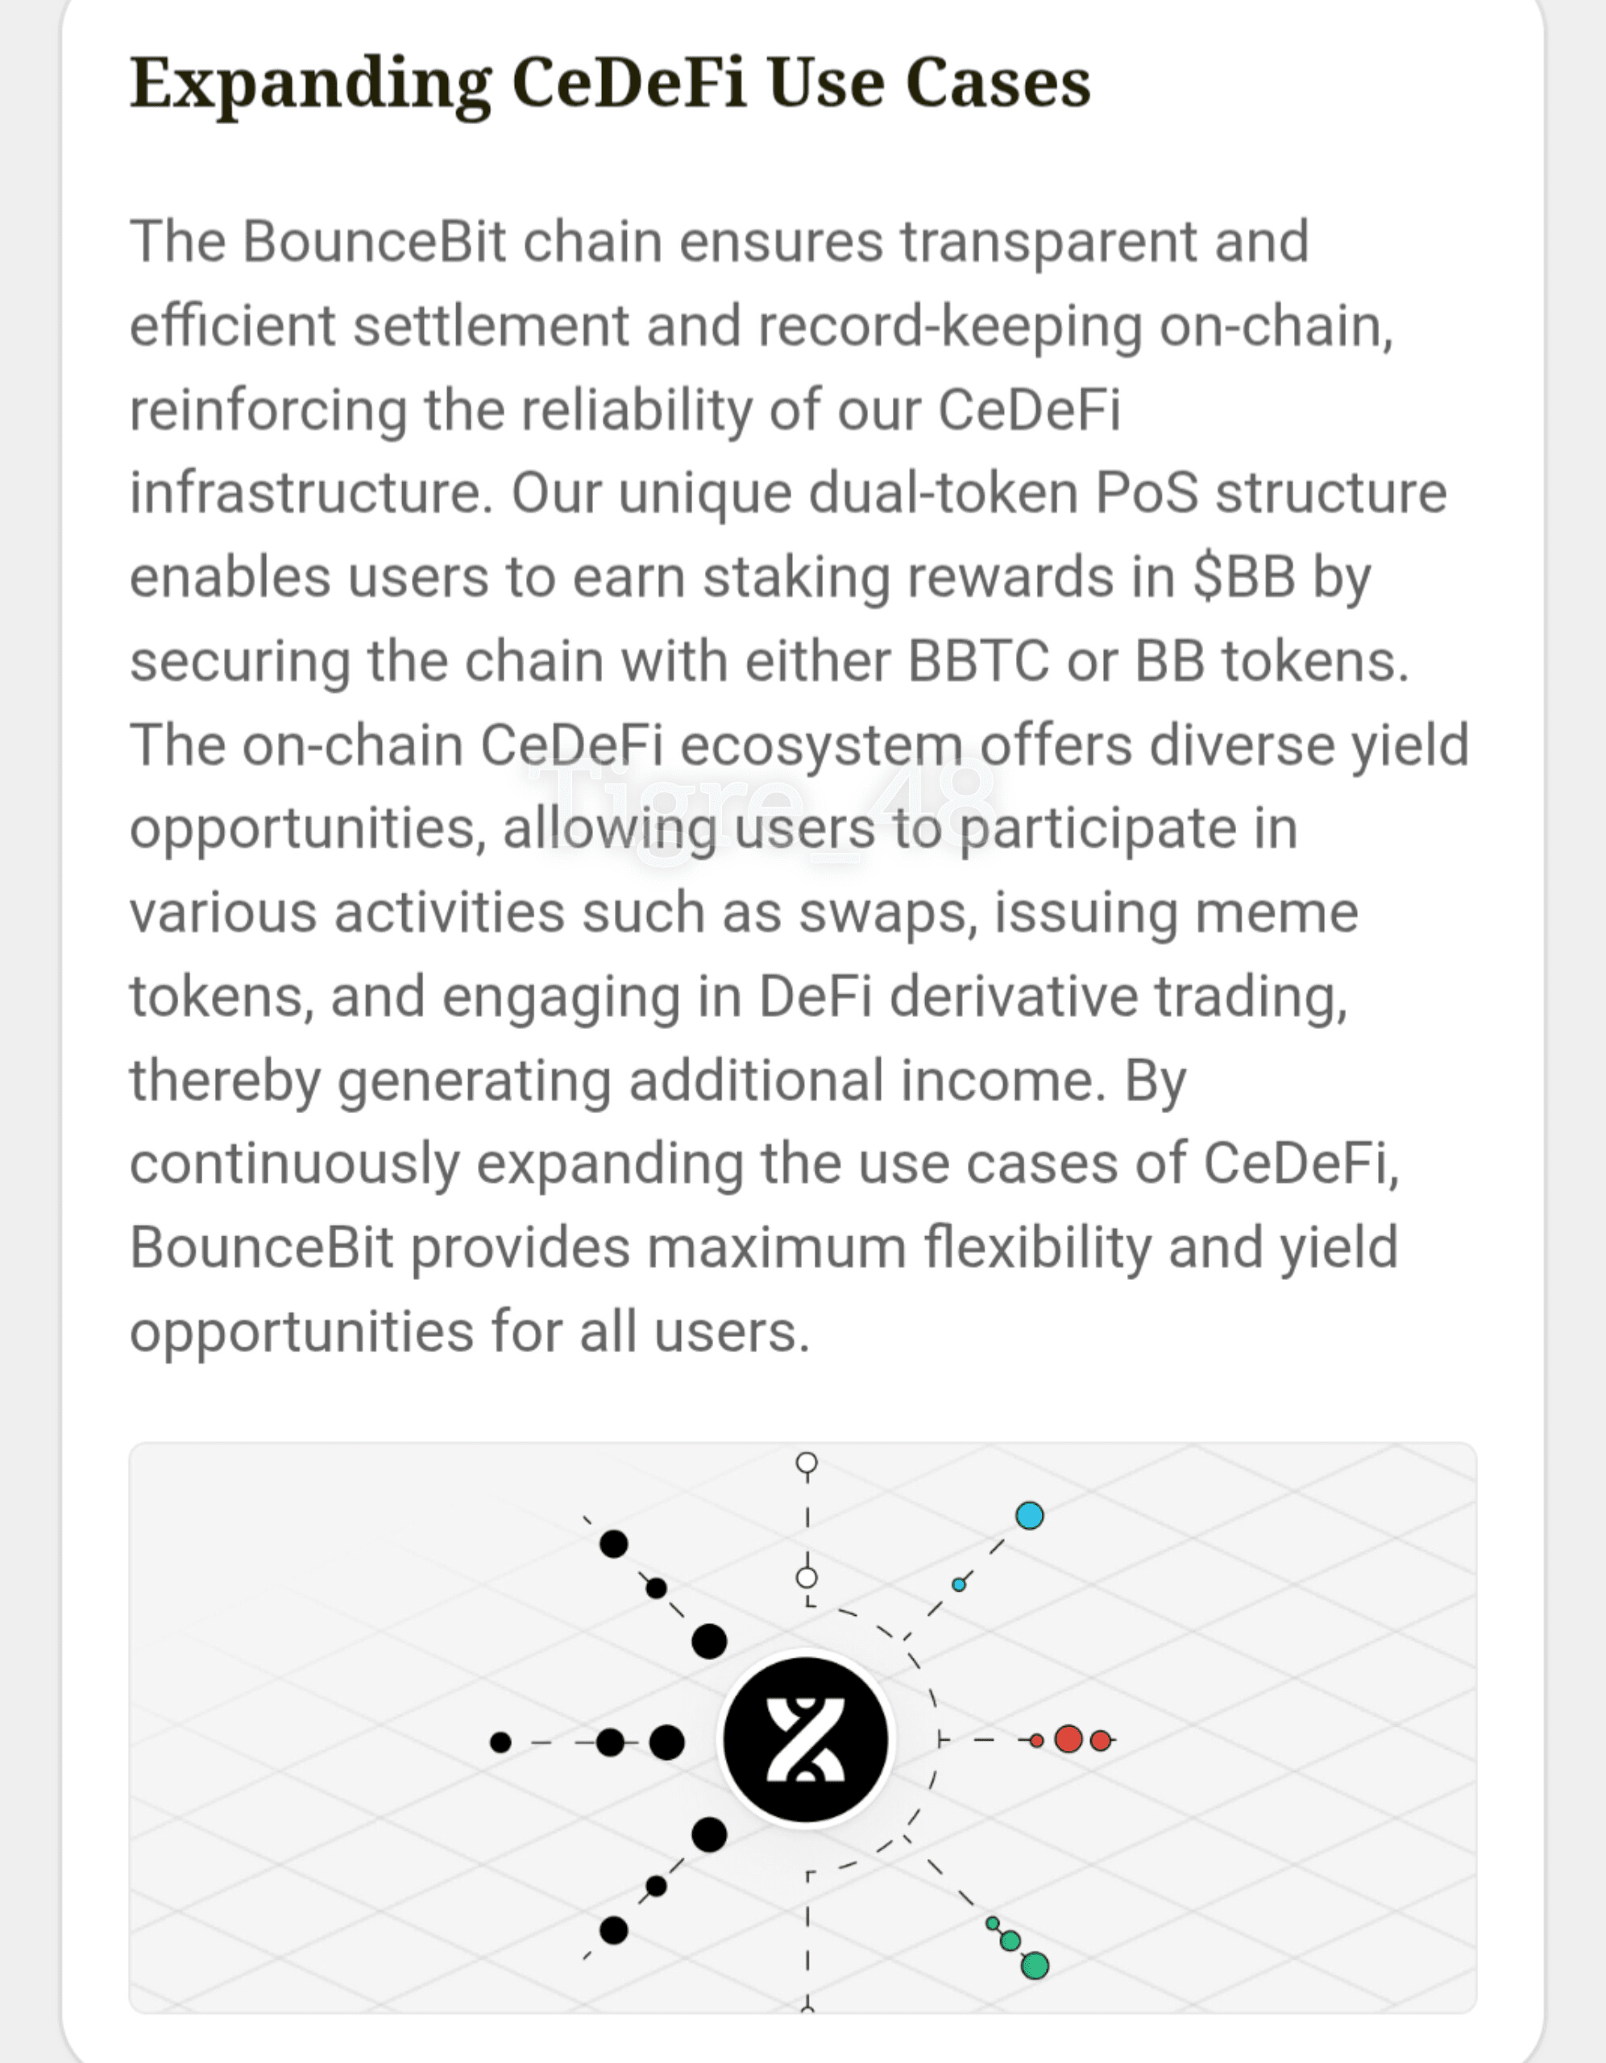Screen dimensions: 1606x2063
Task: Click the small blue node dot
Action: [959, 1584]
